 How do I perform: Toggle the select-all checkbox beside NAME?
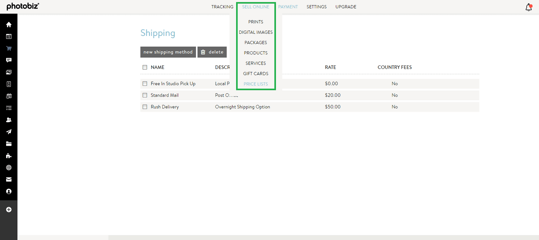point(145,67)
